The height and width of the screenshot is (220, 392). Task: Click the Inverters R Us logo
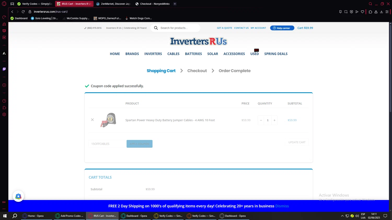(x=198, y=41)
